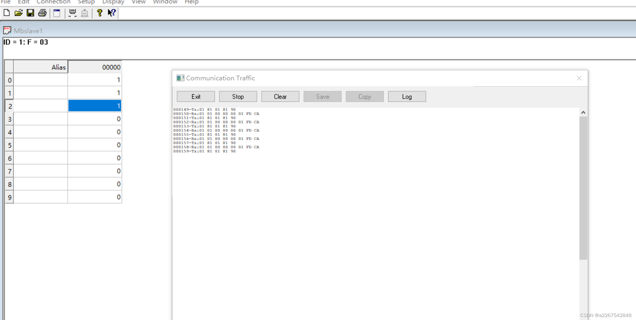Screen dimensions: 636x320
Task: Close the Communication Traffic dialog
Action: click(579, 78)
